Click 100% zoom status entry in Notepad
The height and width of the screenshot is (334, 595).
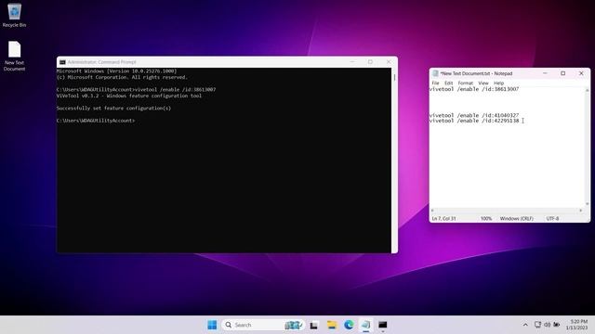point(486,219)
